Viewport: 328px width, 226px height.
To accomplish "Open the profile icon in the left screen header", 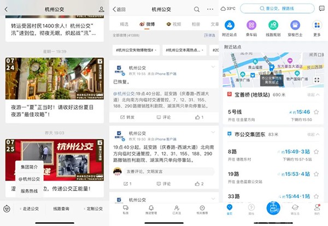I will (x=101, y=9).
